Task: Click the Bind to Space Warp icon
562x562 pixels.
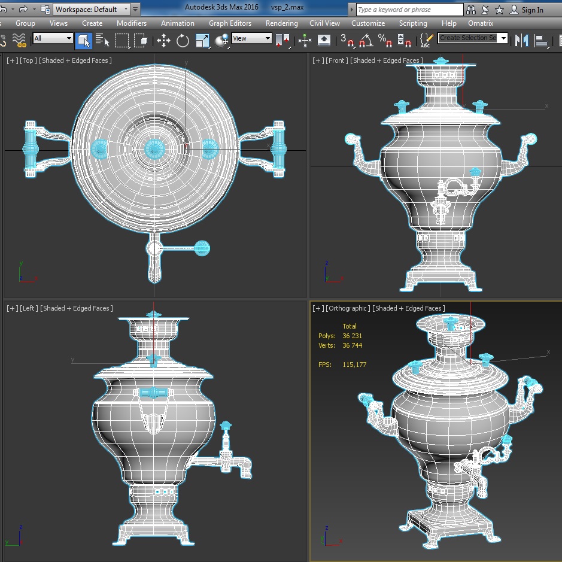Action: point(20,40)
